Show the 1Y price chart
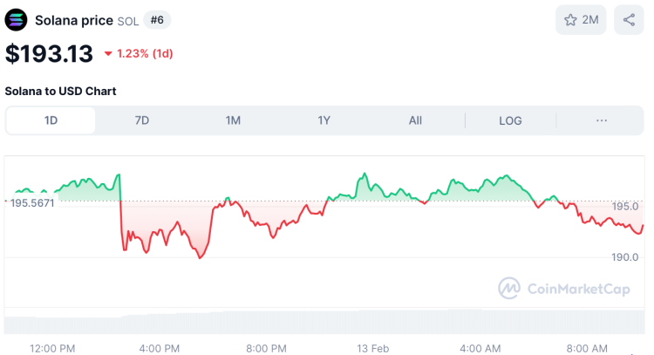This screenshot has width=654, height=355. pos(324,120)
